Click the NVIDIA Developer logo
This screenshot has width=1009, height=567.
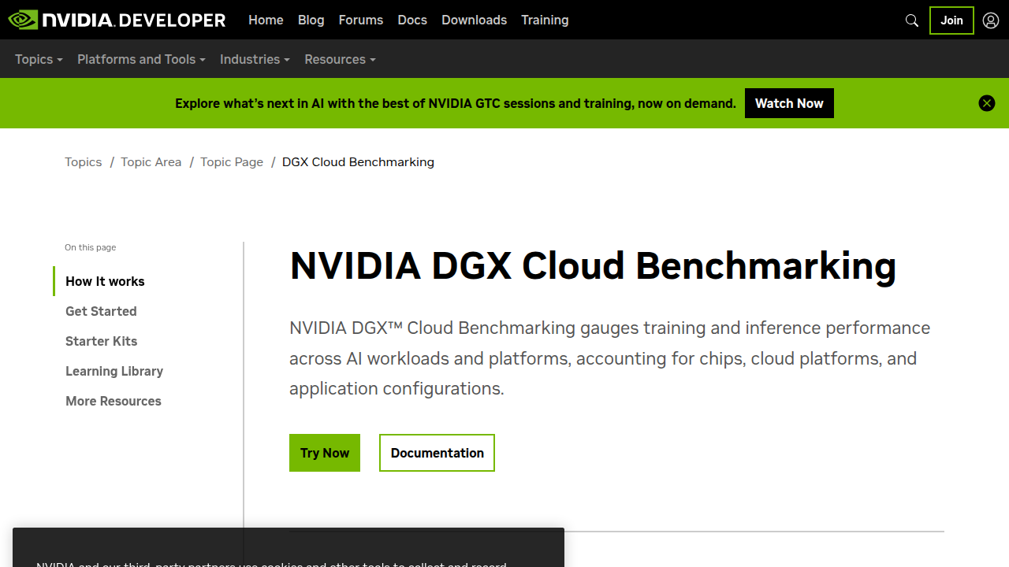(x=117, y=20)
